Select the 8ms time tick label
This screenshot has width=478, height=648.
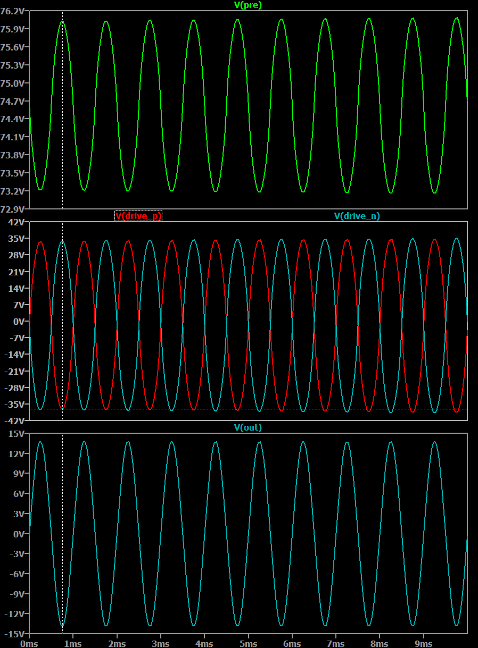pos(380,643)
